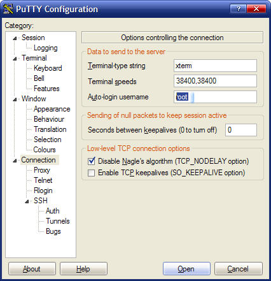Select Connection category

38,160
